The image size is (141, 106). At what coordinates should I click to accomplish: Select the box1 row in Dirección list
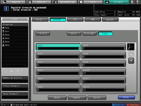click(x=15, y=31)
